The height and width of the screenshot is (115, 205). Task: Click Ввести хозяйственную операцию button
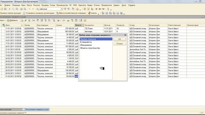71,13
